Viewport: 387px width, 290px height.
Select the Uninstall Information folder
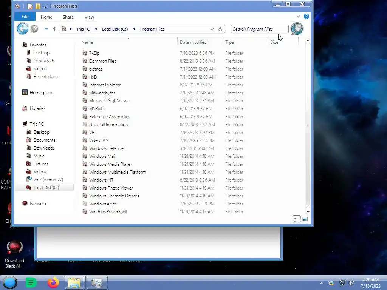108,125
